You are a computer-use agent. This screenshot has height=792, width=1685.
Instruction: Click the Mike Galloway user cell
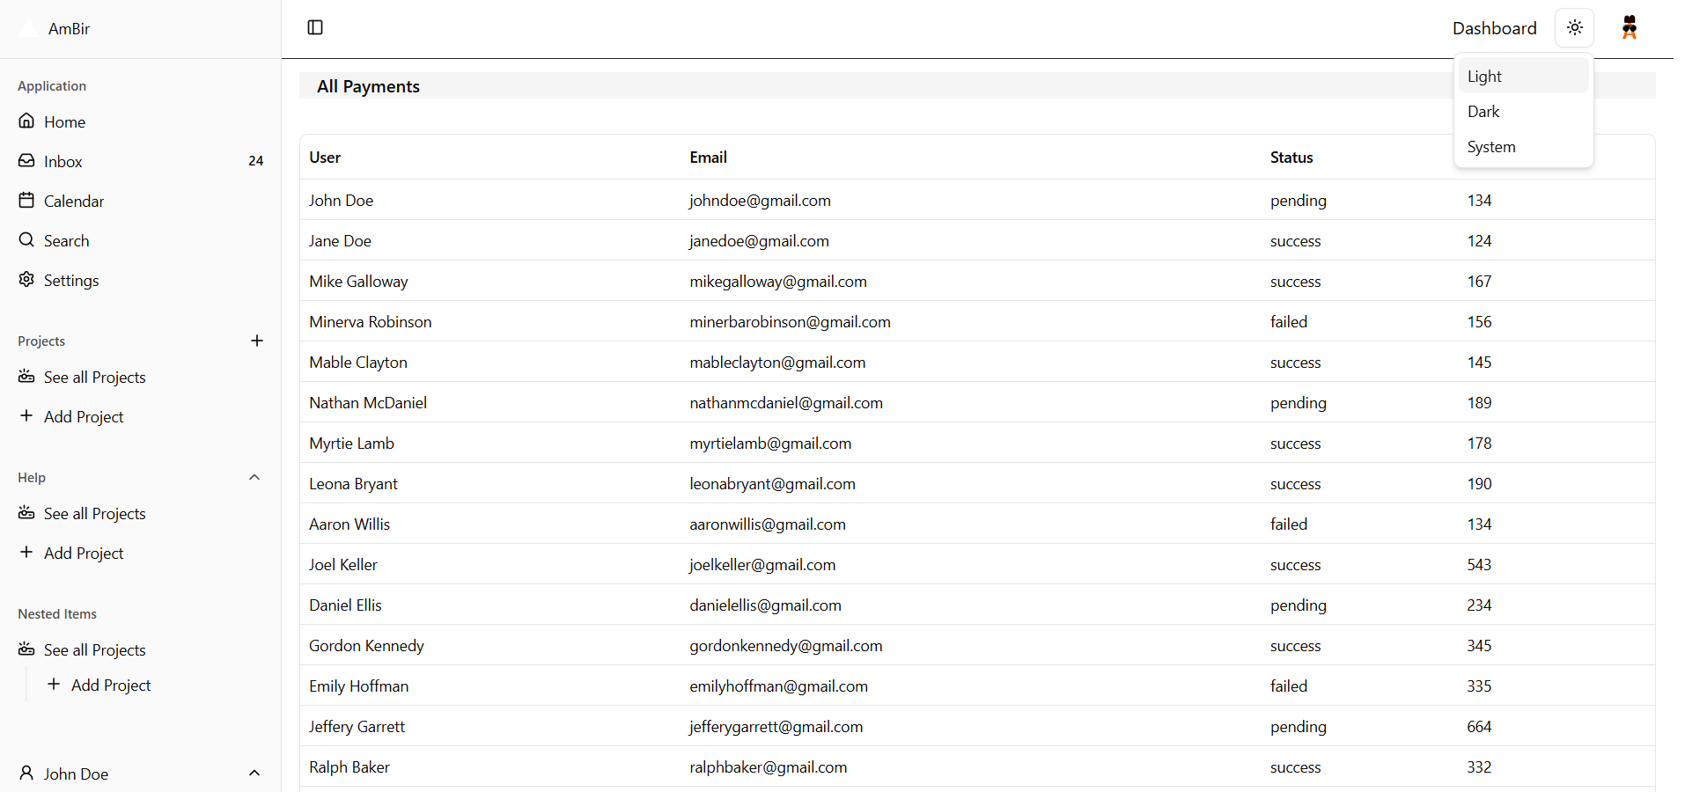pos(358,282)
